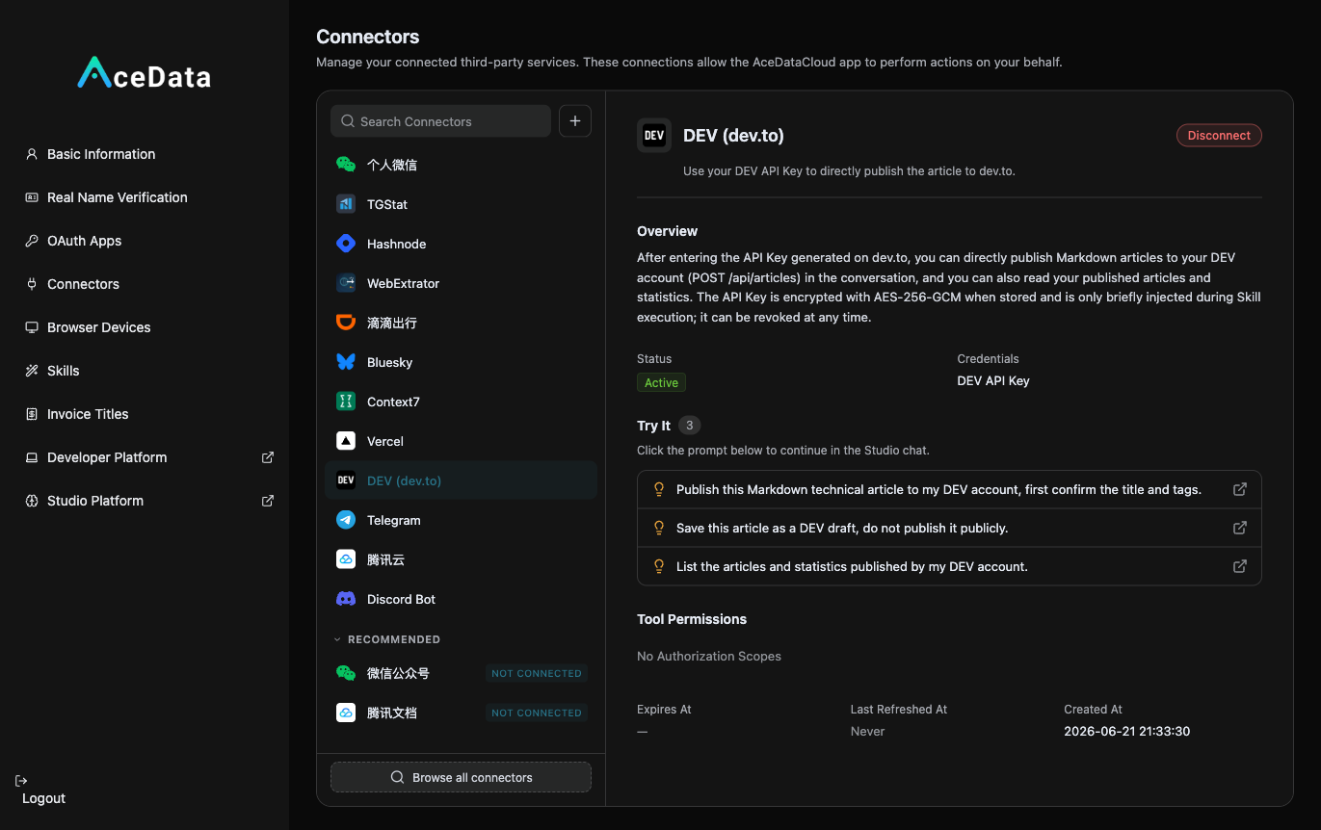Click the Logout arrow icon
The width and height of the screenshot is (1321, 830).
coord(21,780)
